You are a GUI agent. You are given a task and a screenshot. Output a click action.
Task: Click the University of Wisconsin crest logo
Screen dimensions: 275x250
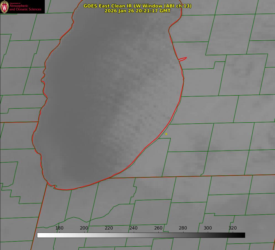5,7
